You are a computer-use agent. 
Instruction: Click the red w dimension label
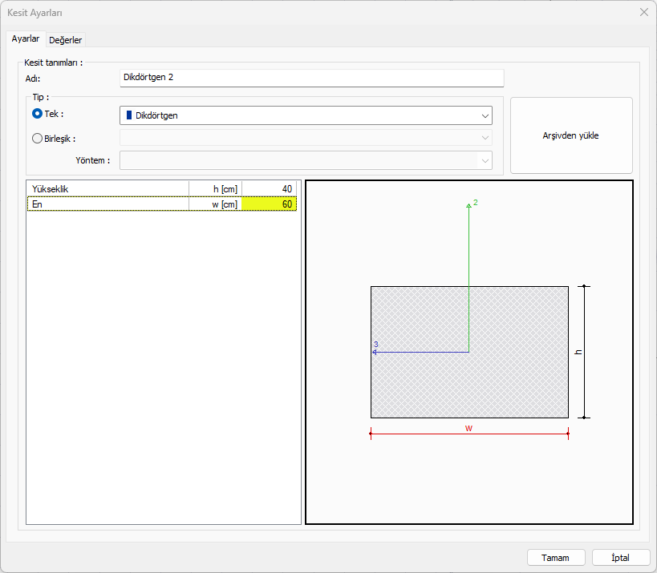tap(469, 428)
